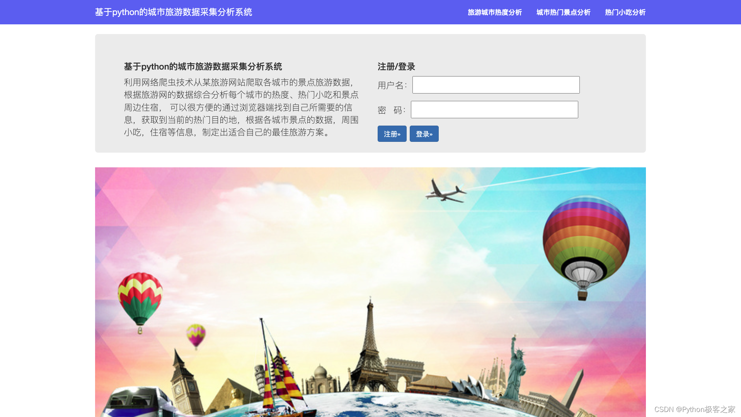Click the description paragraph starting 利用网络爬虫技术
Screen dimensions: 741x417
click(242, 107)
